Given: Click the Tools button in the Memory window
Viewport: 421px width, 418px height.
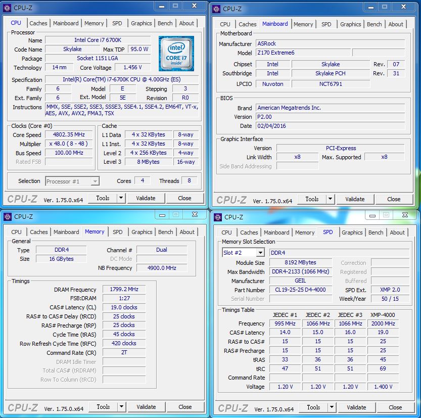Looking at the screenshot, I should coord(104,407).
